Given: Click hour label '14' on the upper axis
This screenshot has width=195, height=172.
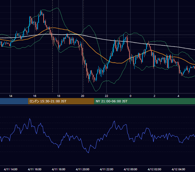Looking at the screenshot, I should 11,96.
